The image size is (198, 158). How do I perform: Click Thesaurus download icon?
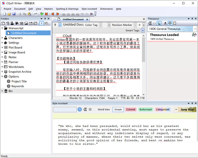pyautogui.click(x=165, y=23)
